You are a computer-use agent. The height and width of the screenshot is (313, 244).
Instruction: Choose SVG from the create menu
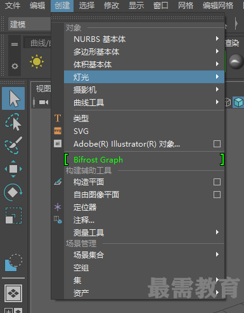click(144, 131)
